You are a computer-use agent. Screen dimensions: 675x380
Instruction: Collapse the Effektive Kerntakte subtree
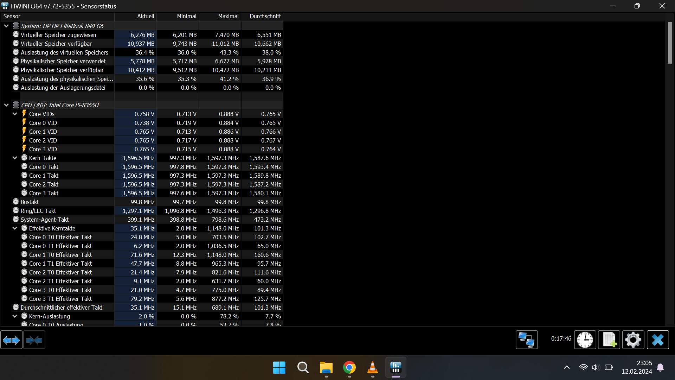pos(15,228)
